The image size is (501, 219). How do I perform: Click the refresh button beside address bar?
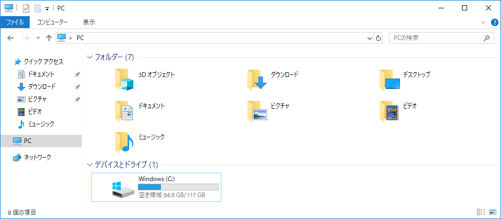[379, 38]
